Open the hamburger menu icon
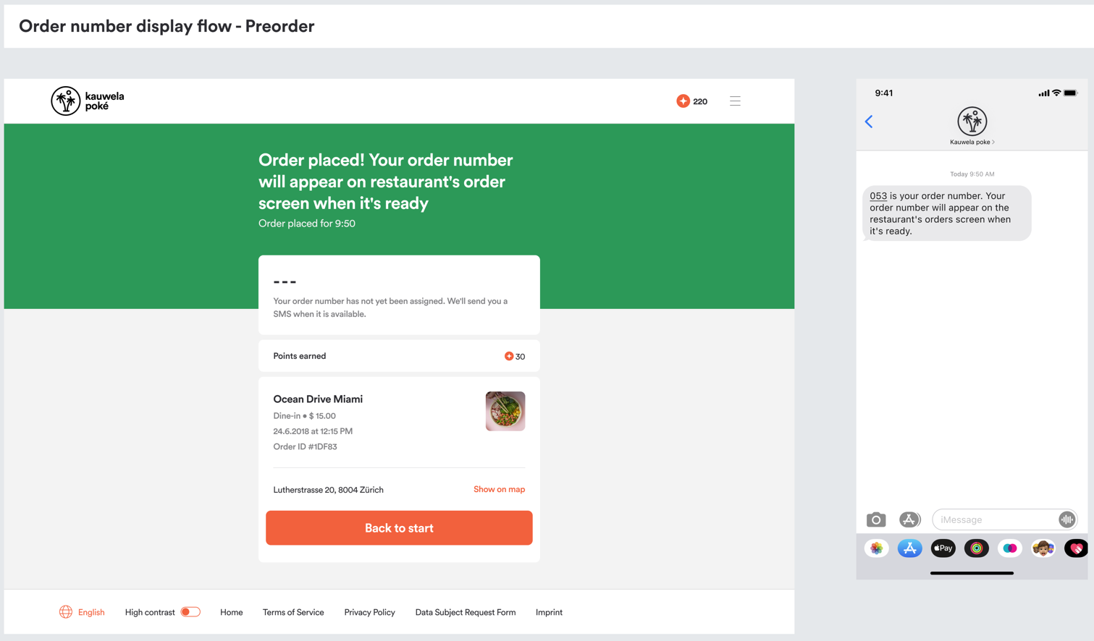Viewport: 1094px width, 641px height. [x=735, y=101]
